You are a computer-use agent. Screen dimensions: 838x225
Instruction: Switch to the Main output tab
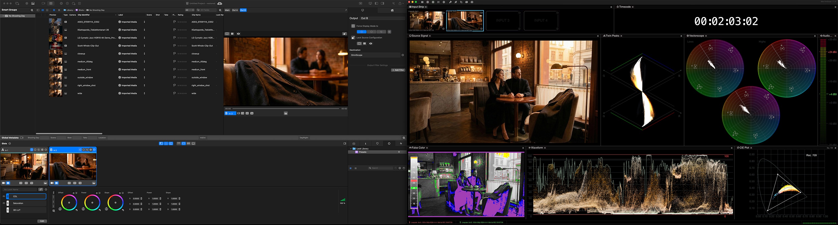227,10
